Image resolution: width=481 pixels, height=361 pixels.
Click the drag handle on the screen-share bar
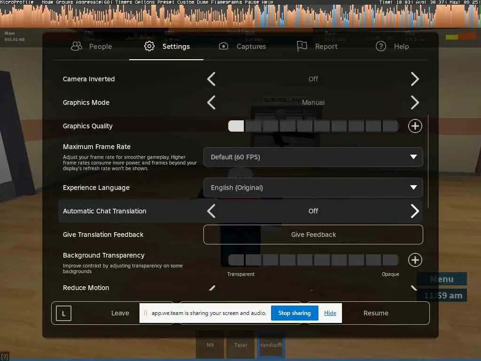(x=146, y=313)
